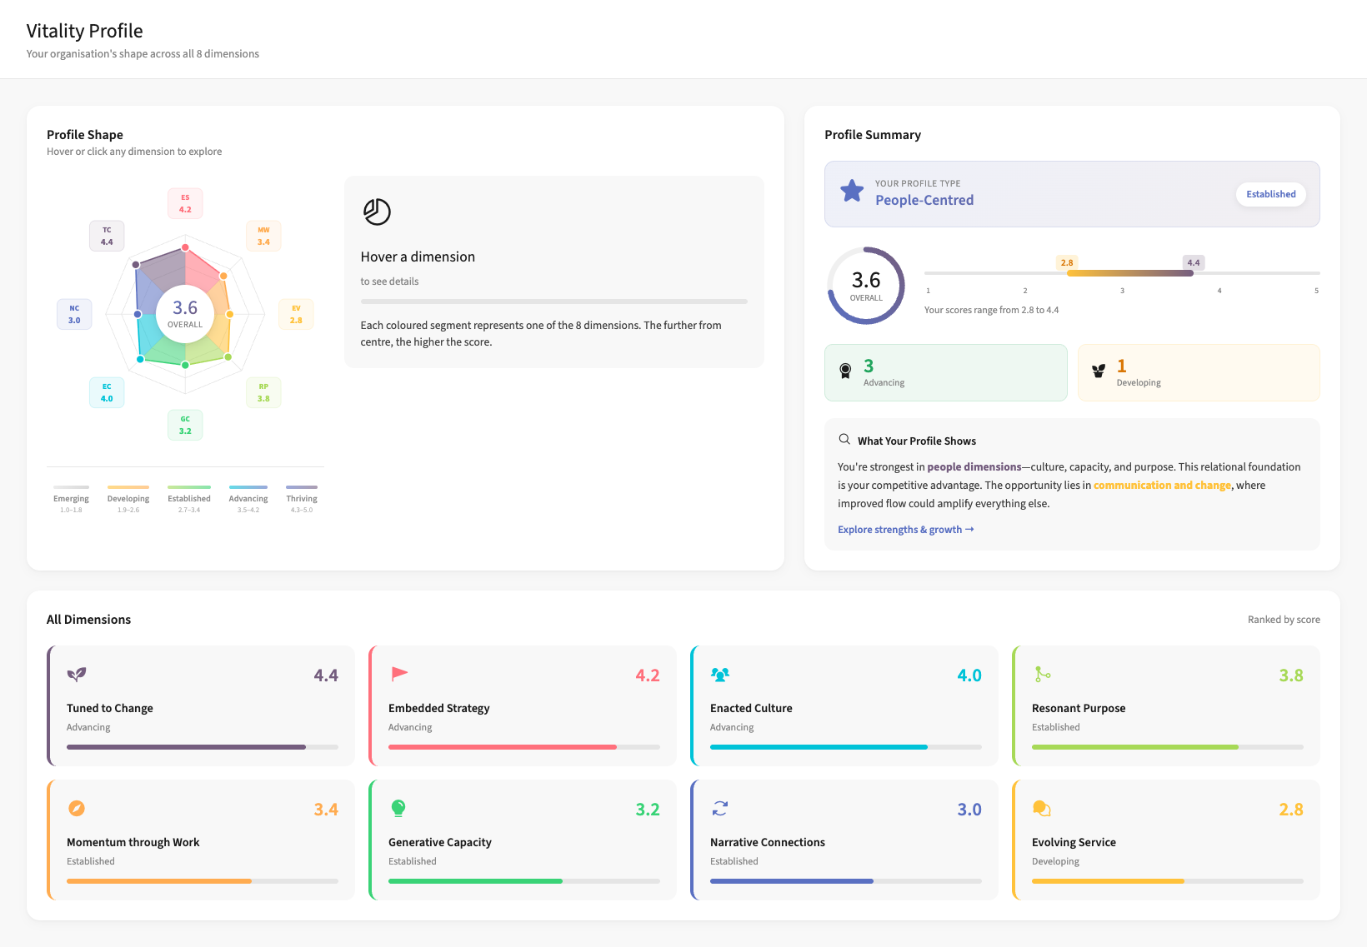Click the Established badge in Profile Summary

(1269, 194)
